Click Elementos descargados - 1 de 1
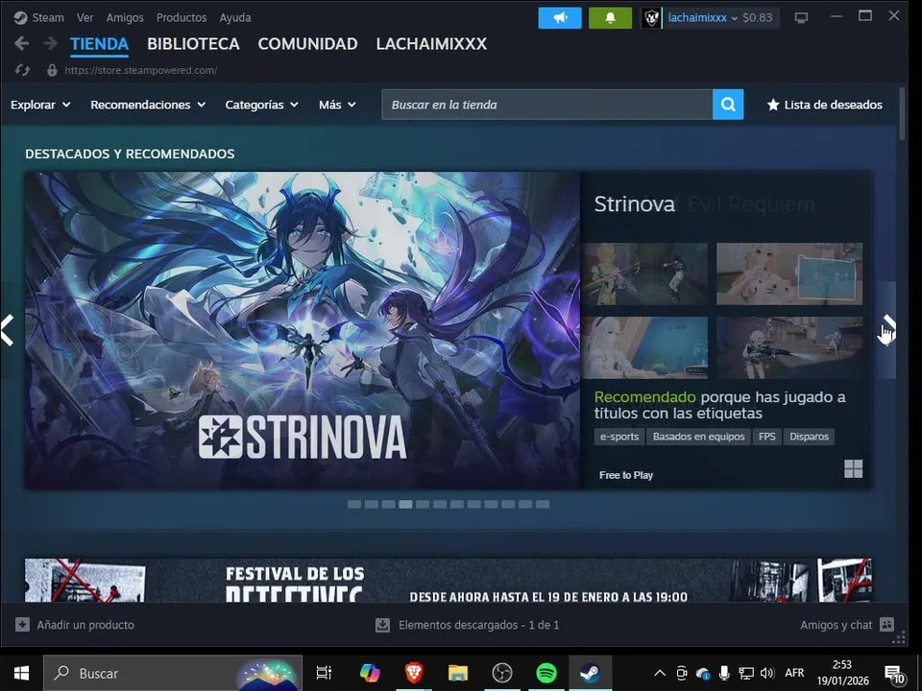The image size is (922, 691). (478, 625)
